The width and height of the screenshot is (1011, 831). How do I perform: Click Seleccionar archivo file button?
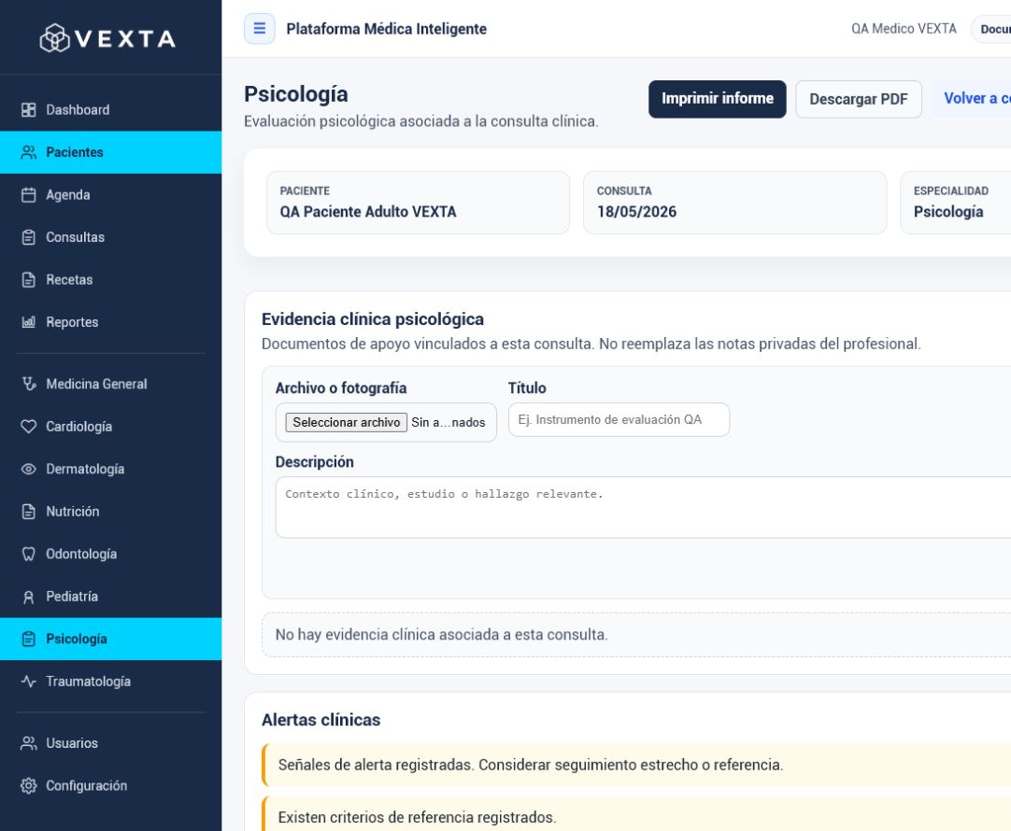tap(347, 423)
